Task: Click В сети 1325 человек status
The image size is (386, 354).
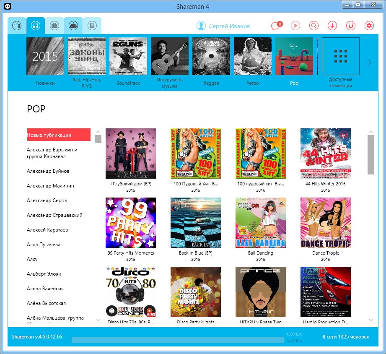Action: [x=346, y=337]
